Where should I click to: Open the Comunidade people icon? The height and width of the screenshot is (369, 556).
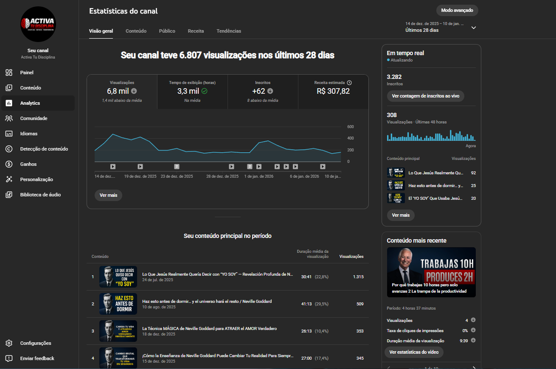(x=9, y=118)
